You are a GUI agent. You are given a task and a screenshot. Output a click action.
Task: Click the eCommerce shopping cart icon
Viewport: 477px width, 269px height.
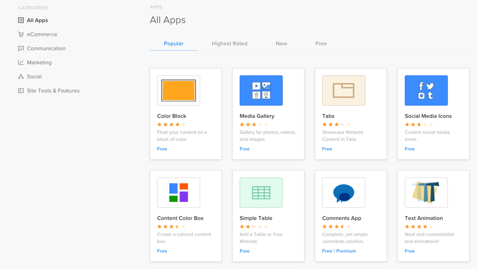(20, 34)
